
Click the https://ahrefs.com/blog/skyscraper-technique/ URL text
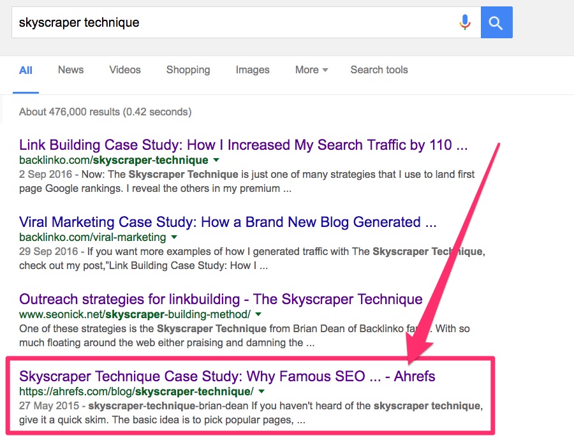(136, 391)
